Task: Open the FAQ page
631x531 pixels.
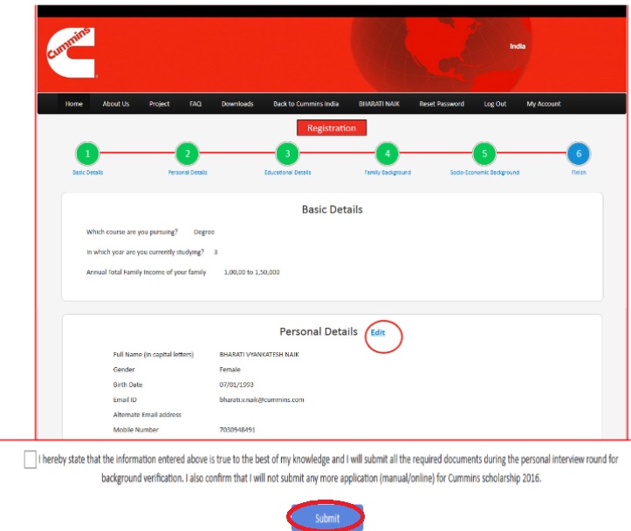Action: [195, 104]
